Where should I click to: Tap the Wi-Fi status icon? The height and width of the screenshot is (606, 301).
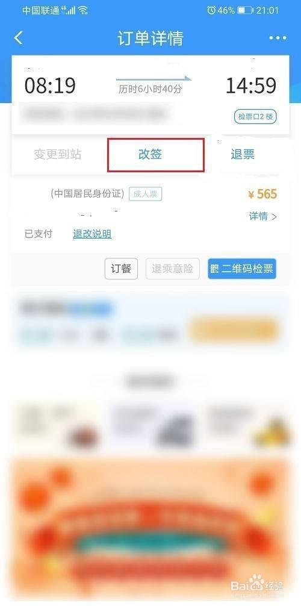coord(82,10)
